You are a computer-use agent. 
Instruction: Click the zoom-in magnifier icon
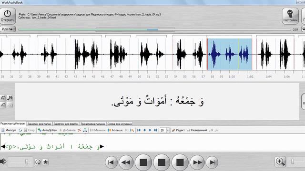coord(280,161)
